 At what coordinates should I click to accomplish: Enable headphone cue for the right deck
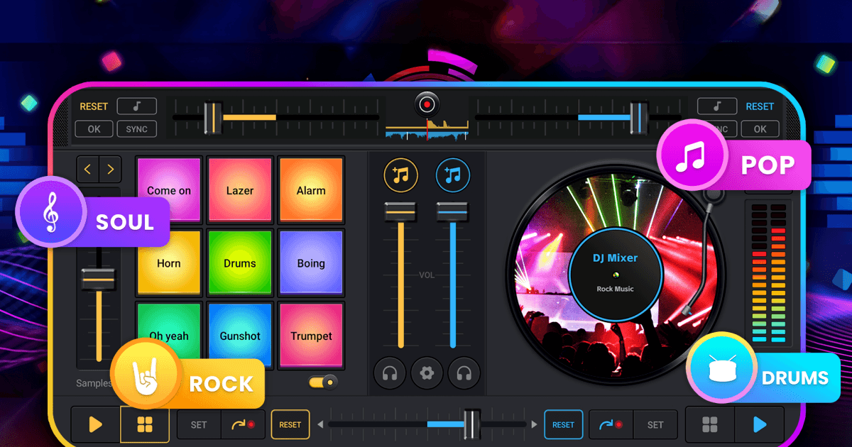tap(464, 372)
